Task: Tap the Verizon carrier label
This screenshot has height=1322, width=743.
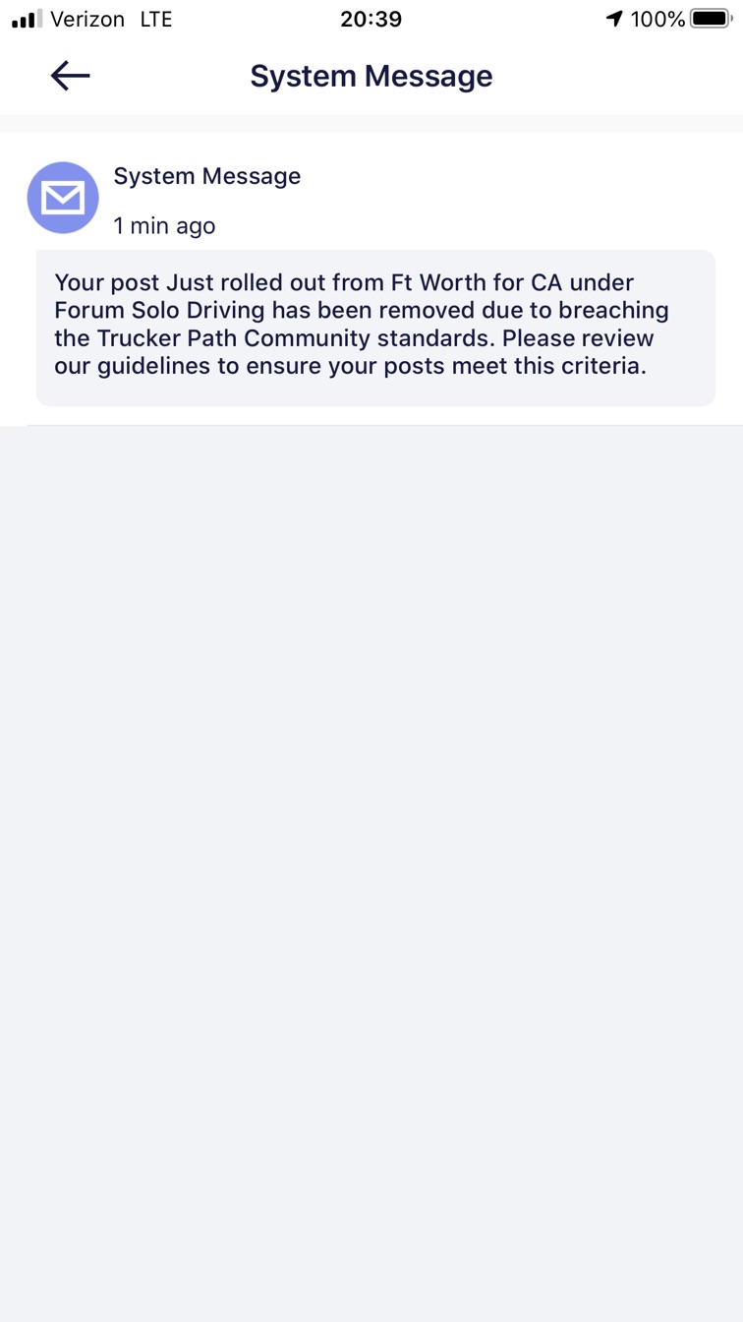Action: [87, 19]
